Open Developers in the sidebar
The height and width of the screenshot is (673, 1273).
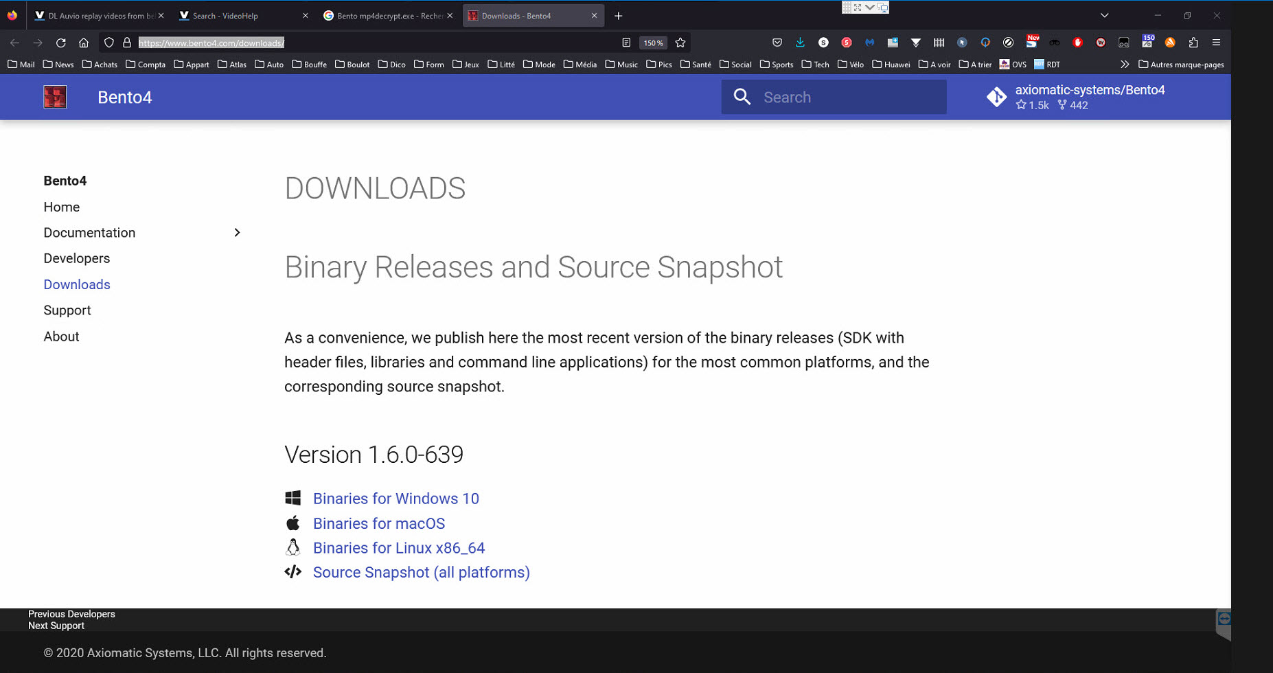pyautogui.click(x=77, y=258)
